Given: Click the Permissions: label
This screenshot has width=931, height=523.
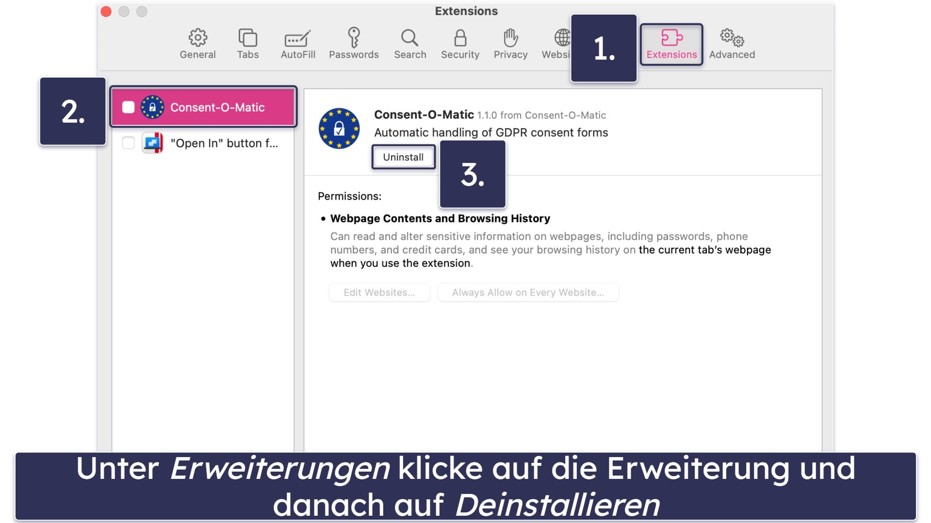Looking at the screenshot, I should (x=349, y=196).
